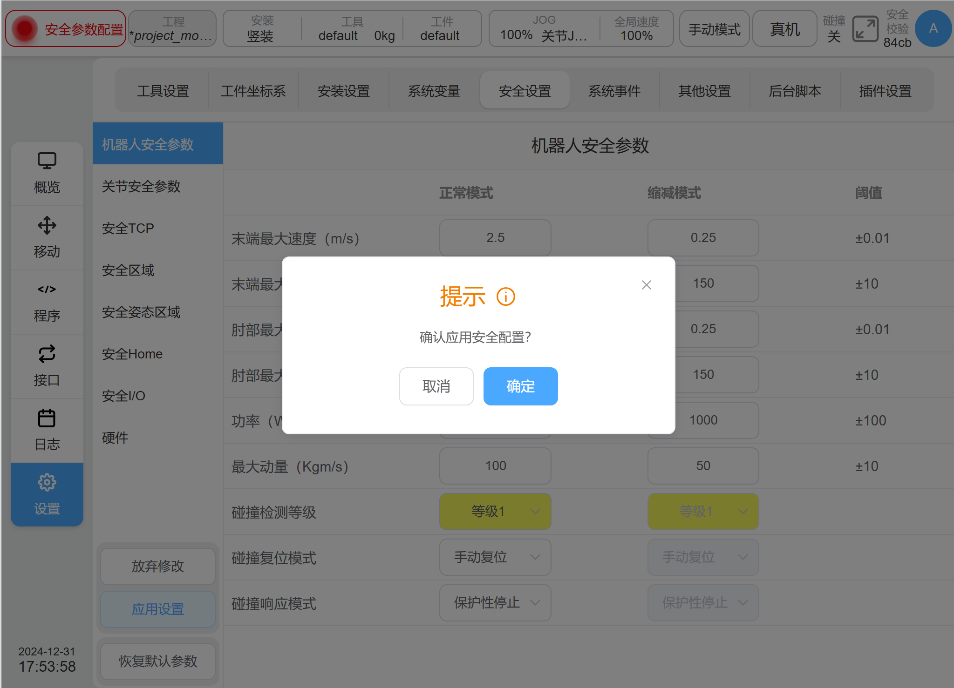Switch to Workpiece Coordinate (工件坐标系) tab
The width and height of the screenshot is (954, 688).
click(253, 91)
